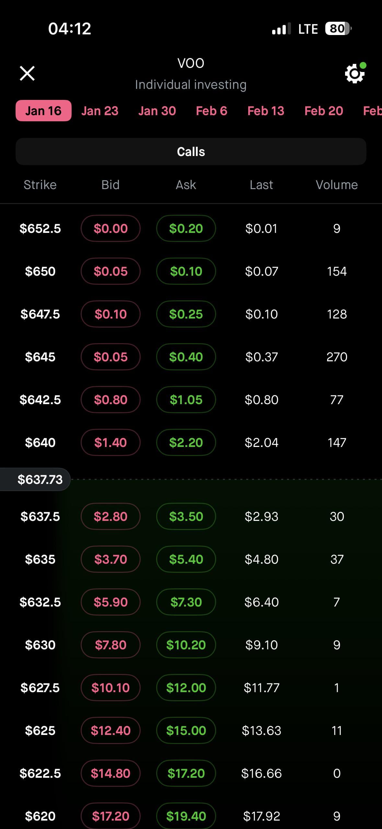Toggle the Calls selector bar
382x829 pixels.
(x=191, y=152)
